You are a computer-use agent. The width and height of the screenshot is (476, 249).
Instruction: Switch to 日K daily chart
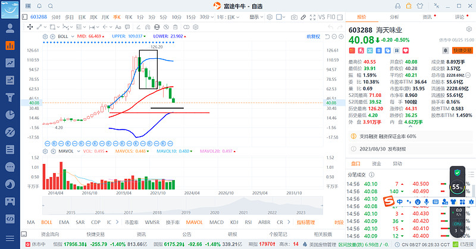click(82, 17)
